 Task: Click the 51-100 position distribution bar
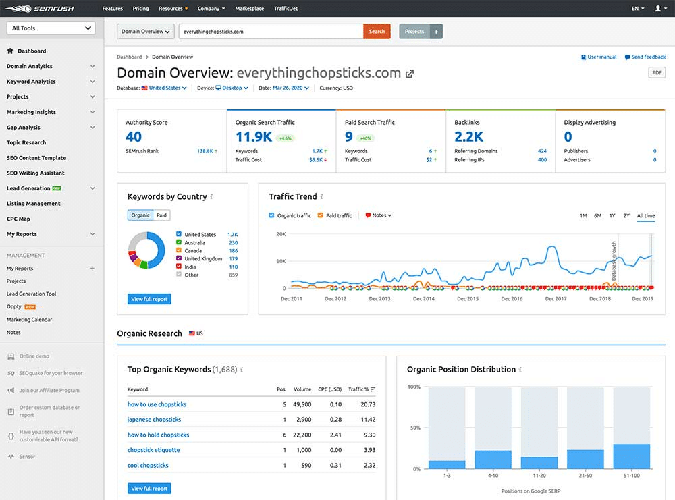click(x=632, y=457)
